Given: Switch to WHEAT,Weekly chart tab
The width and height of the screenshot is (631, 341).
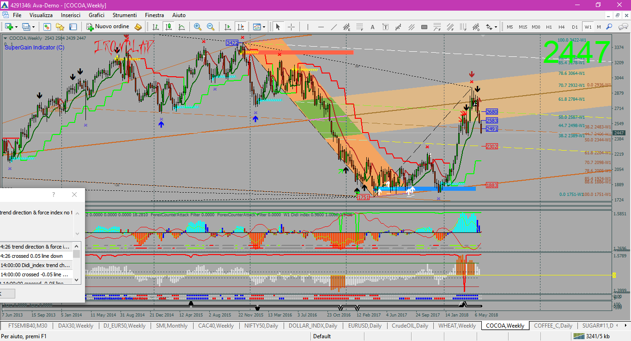Looking at the screenshot, I should click(457, 326).
